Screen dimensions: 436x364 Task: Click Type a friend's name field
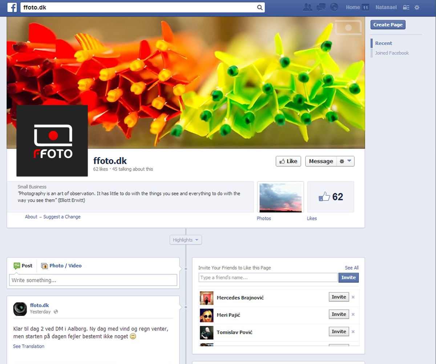coord(268,278)
